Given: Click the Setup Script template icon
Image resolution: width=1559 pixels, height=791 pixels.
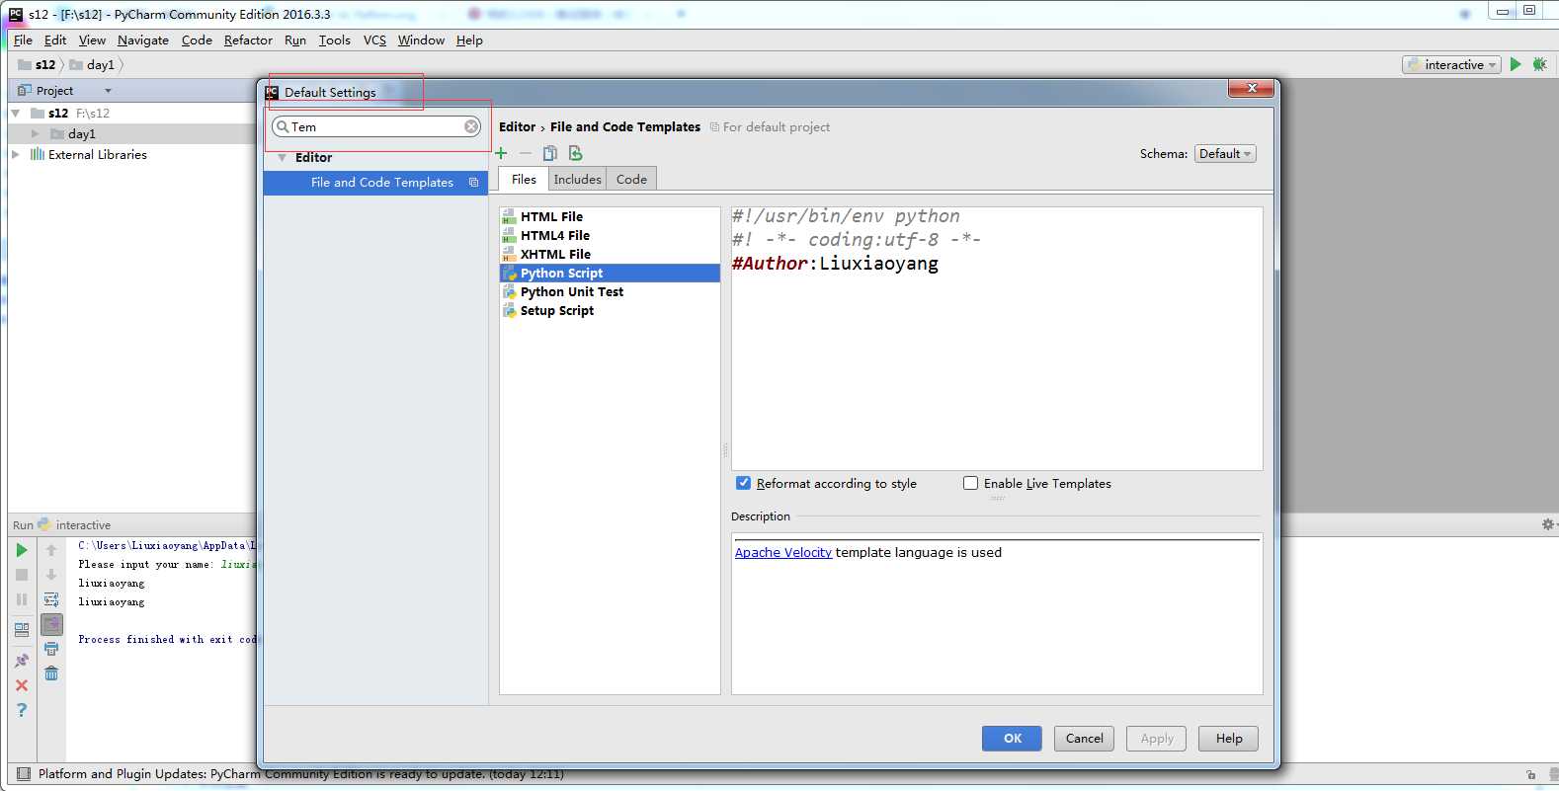Looking at the screenshot, I should point(509,310).
